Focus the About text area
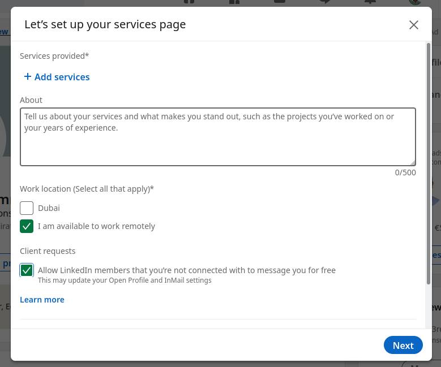This screenshot has width=441, height=367. pyautogui.click(x=218, y=137)
